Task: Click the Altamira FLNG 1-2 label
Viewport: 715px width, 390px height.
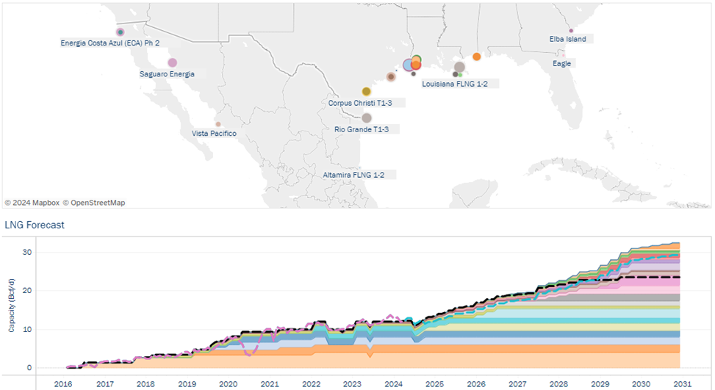Action: 353,175
